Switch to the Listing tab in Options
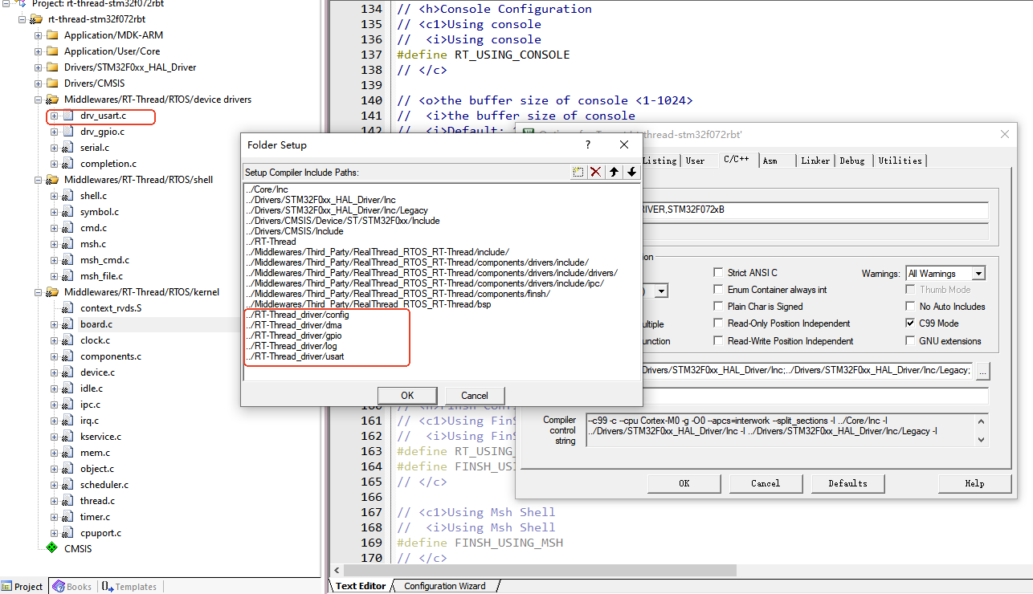Screen dimensions: 1033x594 (659, 161)
